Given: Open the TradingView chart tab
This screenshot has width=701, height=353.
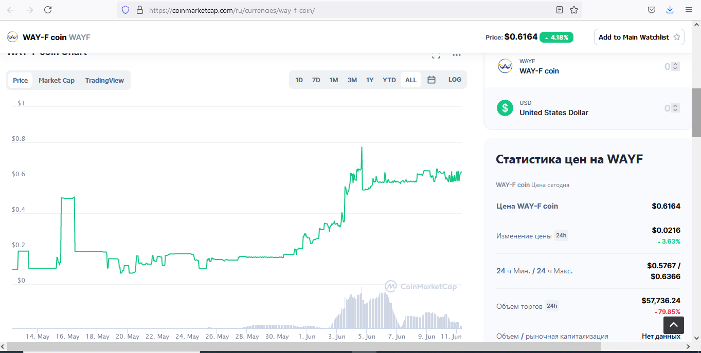Looking at the screenshot, I should tap(104, 80).
